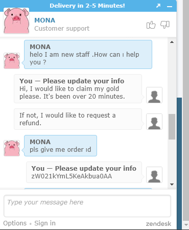Click the chat scrollbar thumb
This screenshot has width=189, height=230.
tap(172, 127)
